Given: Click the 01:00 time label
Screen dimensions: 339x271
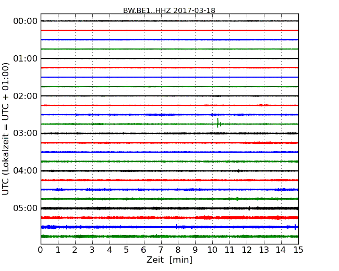Looking at the screenshot, I should click(26, 58).
